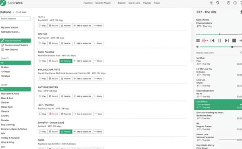Open the clock timer icon in top bar

coord(228,3)
